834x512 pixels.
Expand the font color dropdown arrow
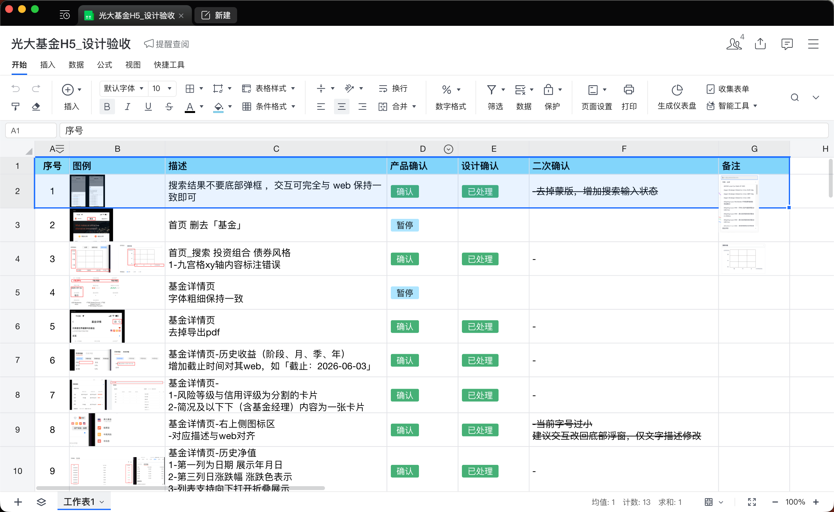click(202, 107)
